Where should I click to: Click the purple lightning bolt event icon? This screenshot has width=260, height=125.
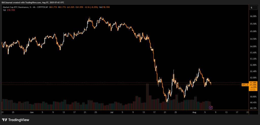211,108
